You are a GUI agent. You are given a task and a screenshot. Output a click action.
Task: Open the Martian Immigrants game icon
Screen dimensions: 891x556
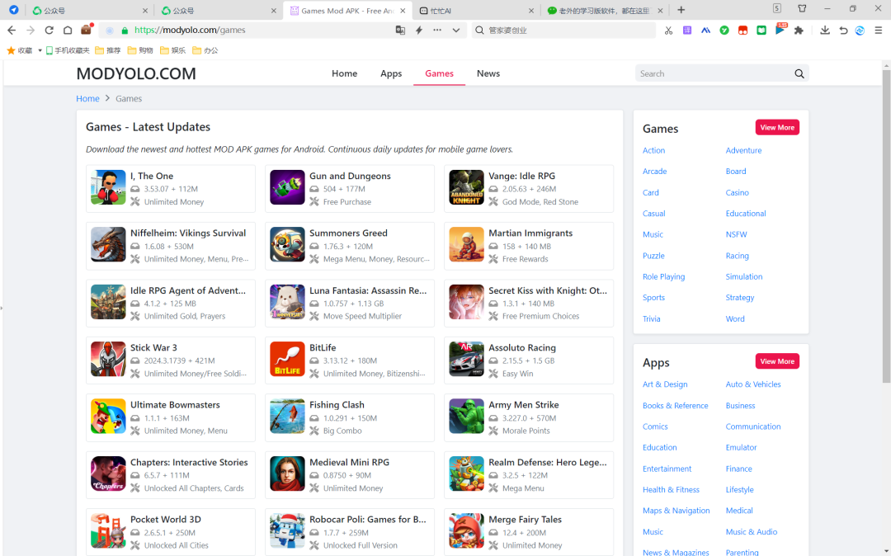click(466, 245)
